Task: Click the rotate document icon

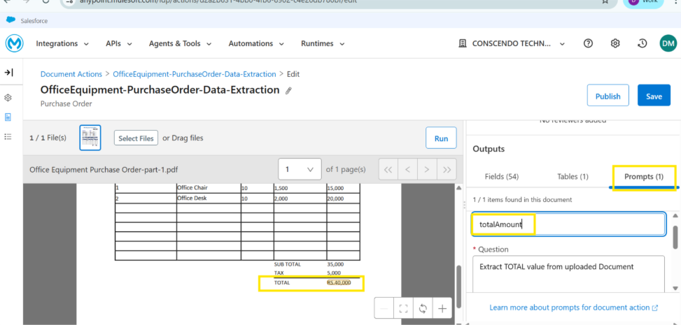Action: click(x=422, y=308)
